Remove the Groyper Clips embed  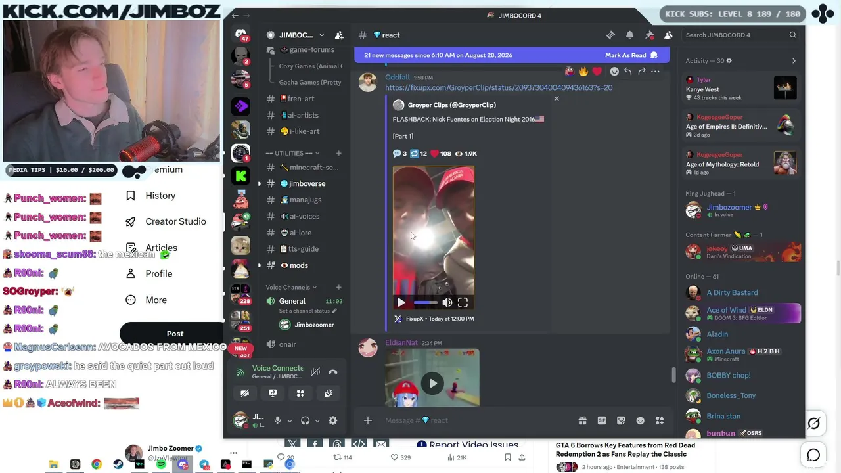[557, 99]
